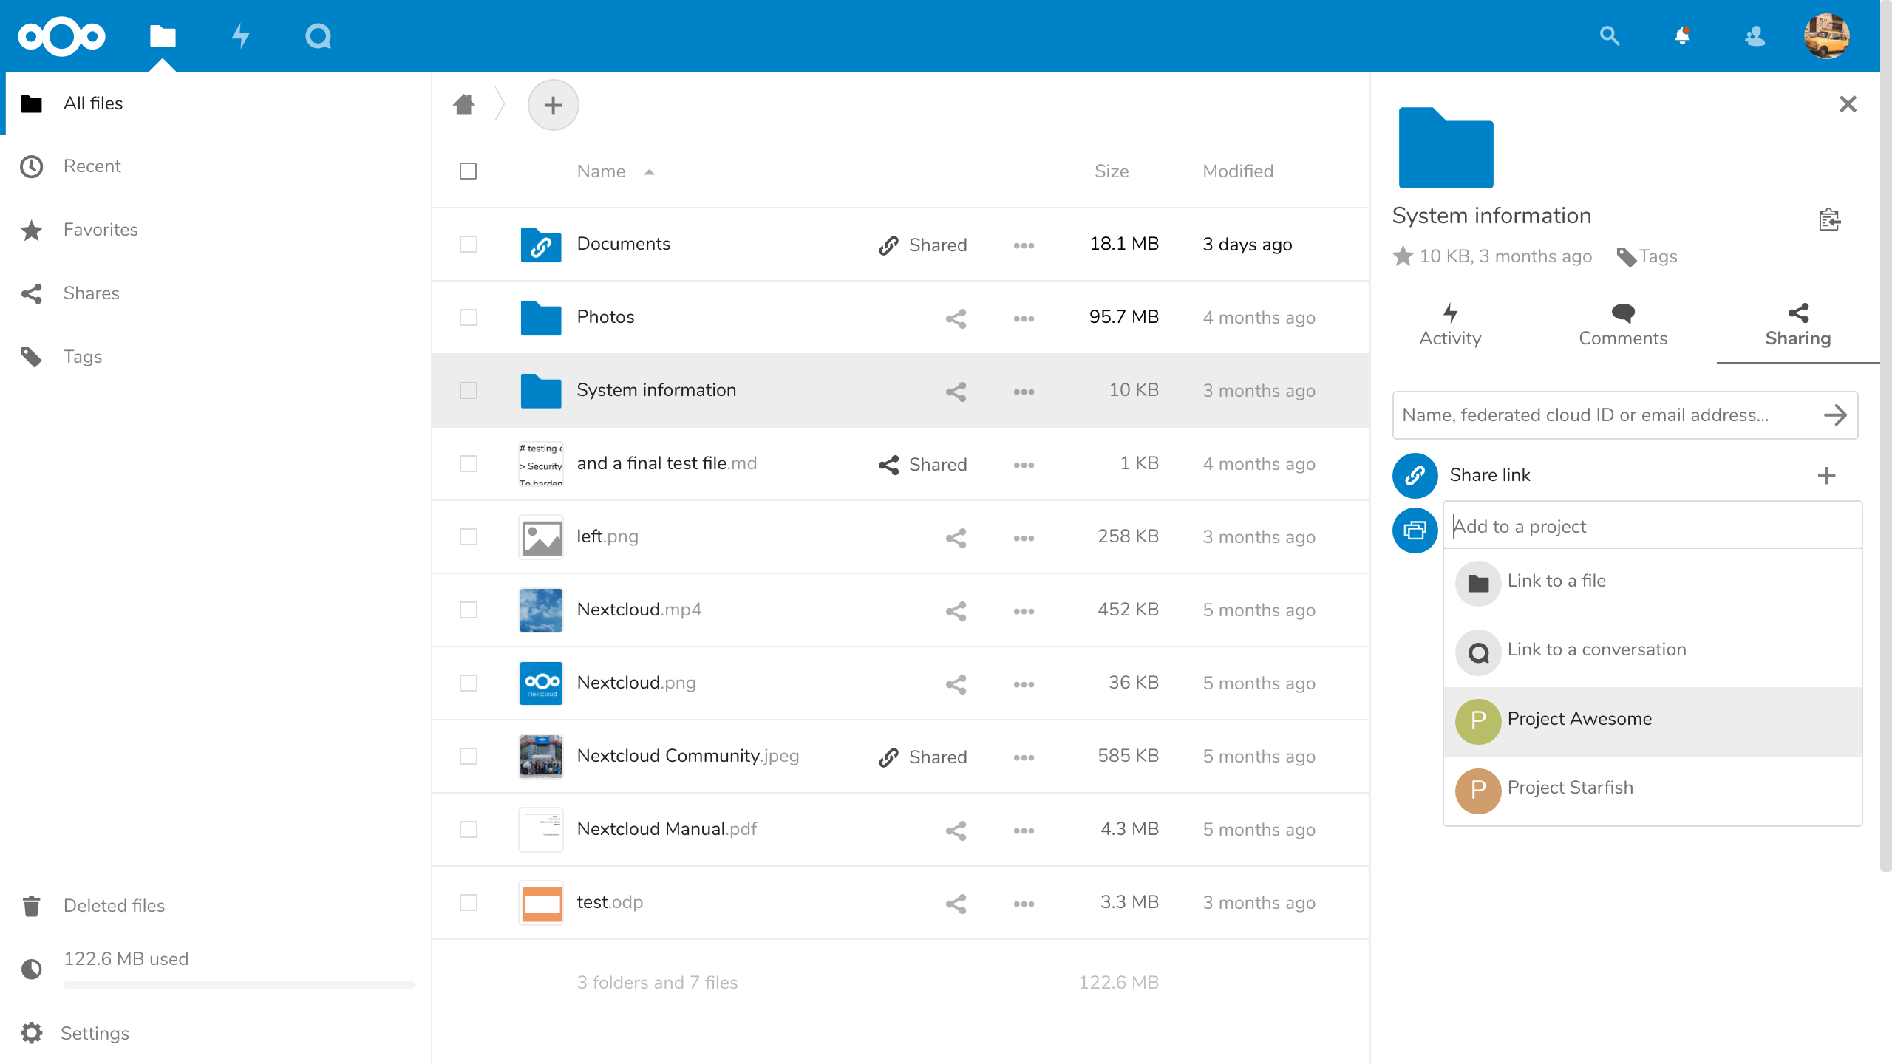
Task: Share left.png via share icon
Action: (x=956, y=537)
